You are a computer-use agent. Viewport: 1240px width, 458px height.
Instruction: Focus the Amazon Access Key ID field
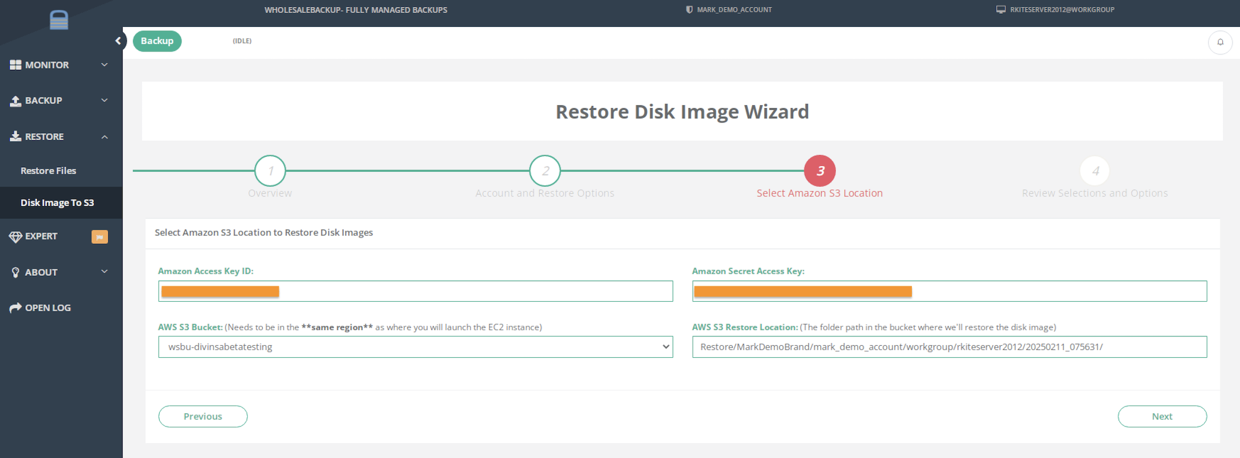pyautogui.click(x=416, y=291)
